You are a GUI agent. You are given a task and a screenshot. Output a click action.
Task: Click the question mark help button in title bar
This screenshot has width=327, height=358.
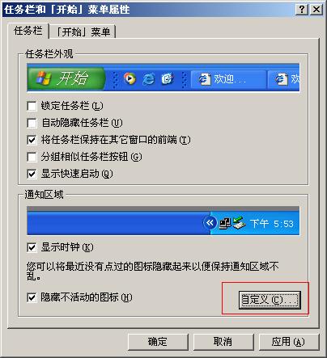(x=302, y=10)
